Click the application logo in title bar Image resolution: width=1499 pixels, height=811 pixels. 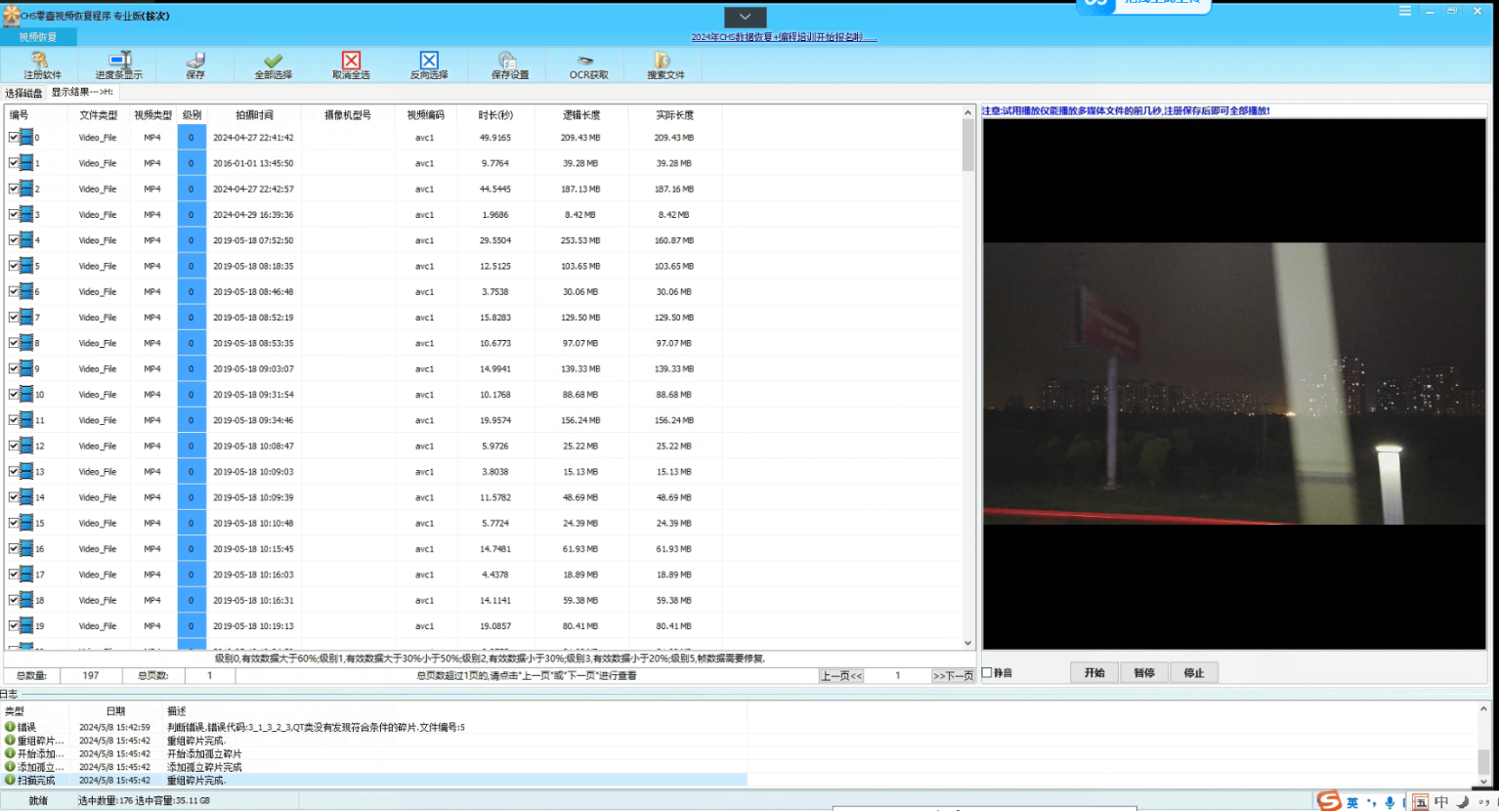[11, 16]
